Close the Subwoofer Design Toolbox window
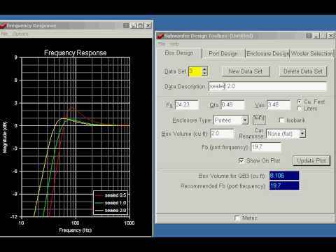 (x=330, y=36)
